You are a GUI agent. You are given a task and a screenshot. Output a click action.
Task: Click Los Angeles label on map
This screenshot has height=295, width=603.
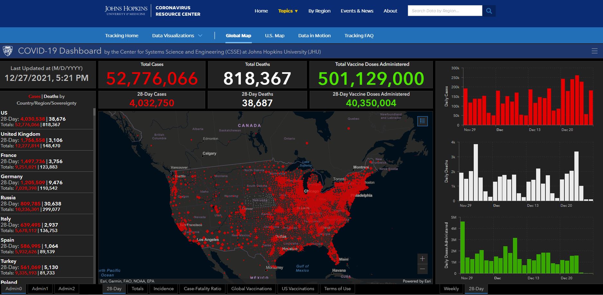[208, 240]
